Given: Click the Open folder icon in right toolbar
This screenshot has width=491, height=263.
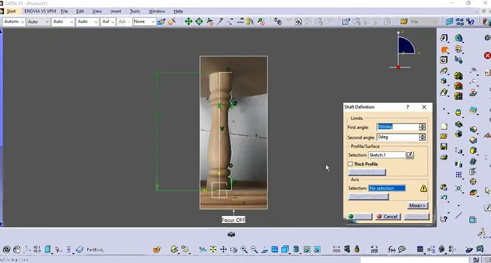Looking at the screenshot, I should (x=444, y=136).
